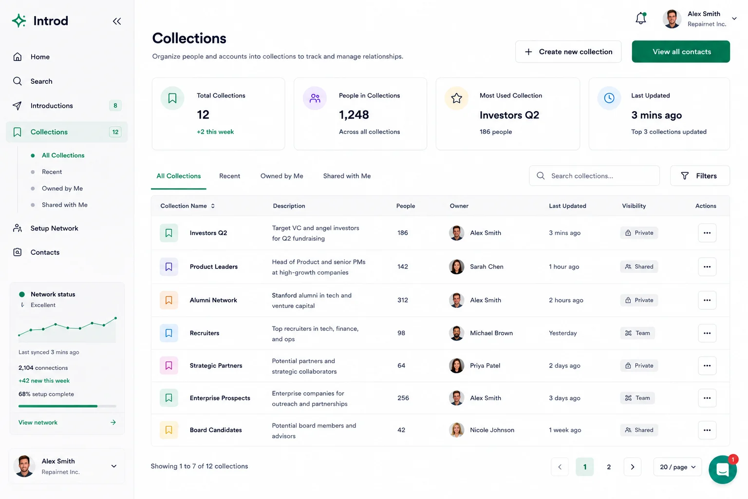Focus the Search collections input field
This screenshot has width=748, height=499.
click(x=595, y=176)
